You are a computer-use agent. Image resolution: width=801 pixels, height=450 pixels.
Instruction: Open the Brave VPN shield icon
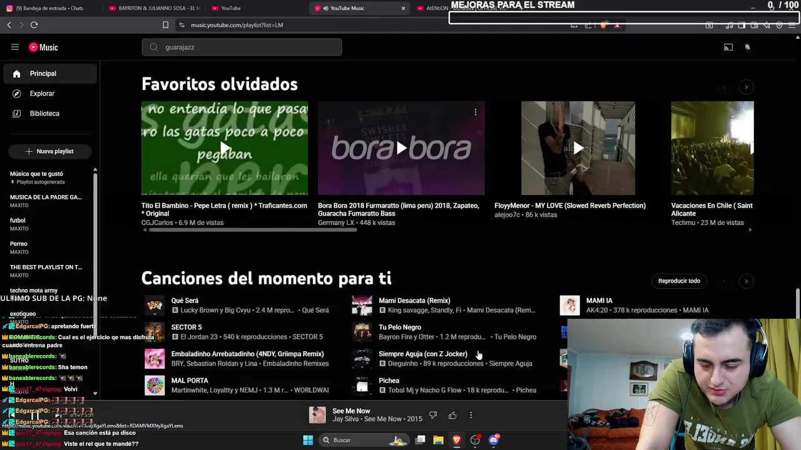[x=779, y=25]
